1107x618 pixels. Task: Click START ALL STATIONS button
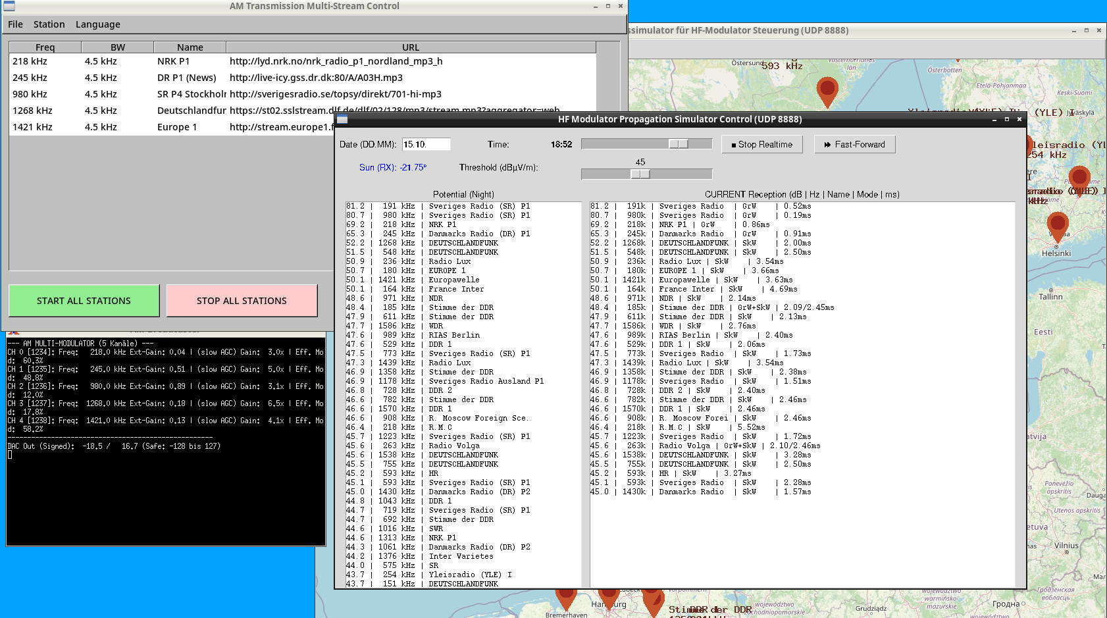(x=84, y=301)
